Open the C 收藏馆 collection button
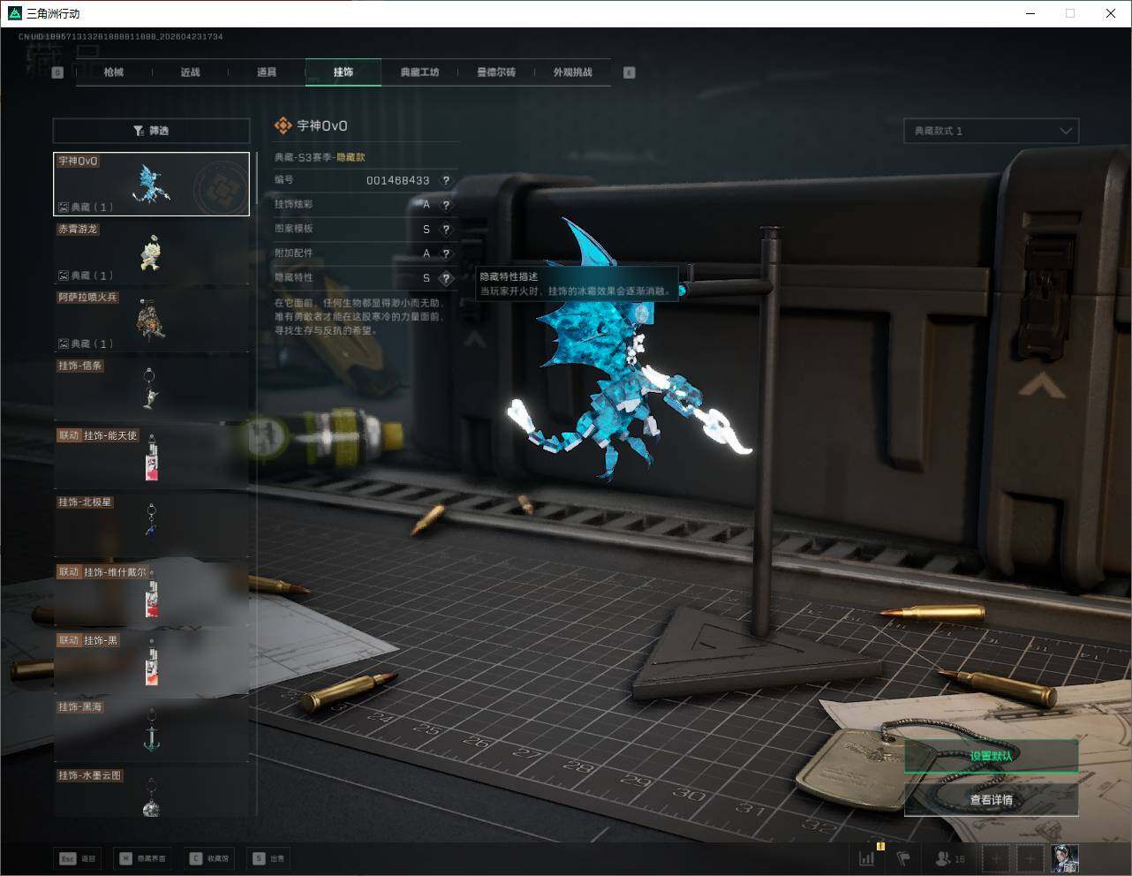The image size is (1132, 876). (209, 858)
